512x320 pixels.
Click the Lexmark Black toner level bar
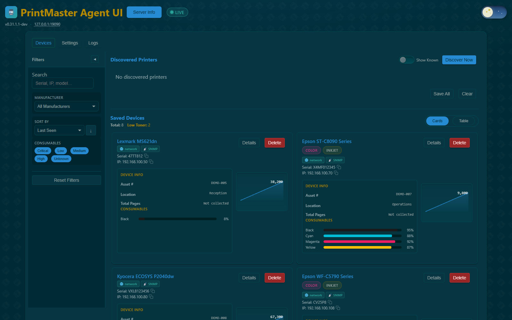178,219
